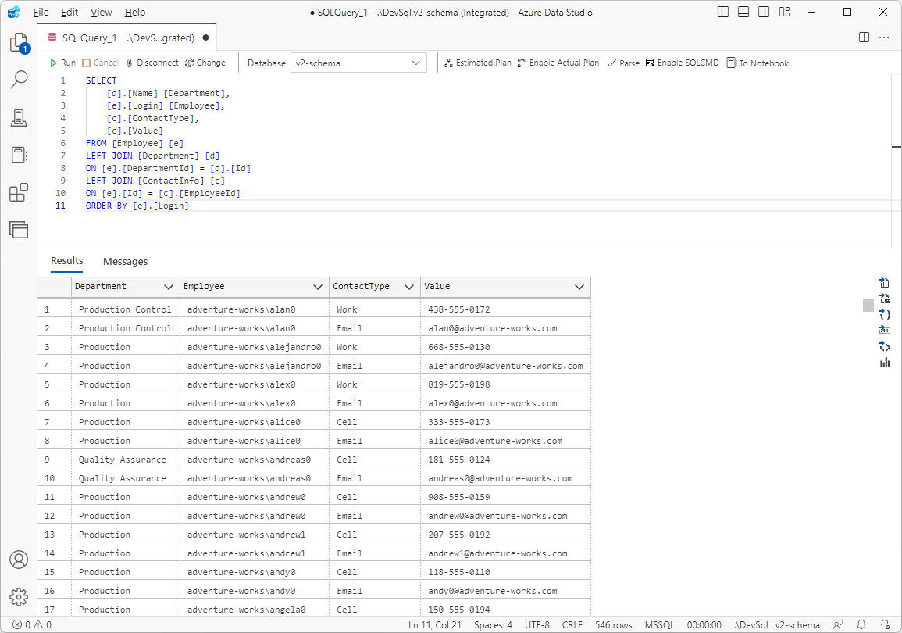Open the Search view icon

pos(19,80)
